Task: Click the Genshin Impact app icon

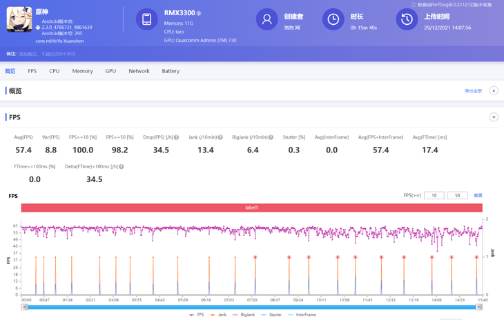Action: point(19,19)
